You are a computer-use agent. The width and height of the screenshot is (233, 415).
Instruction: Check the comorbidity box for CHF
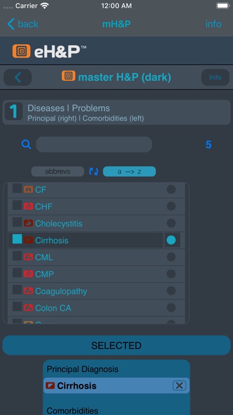tap(17, 205)
